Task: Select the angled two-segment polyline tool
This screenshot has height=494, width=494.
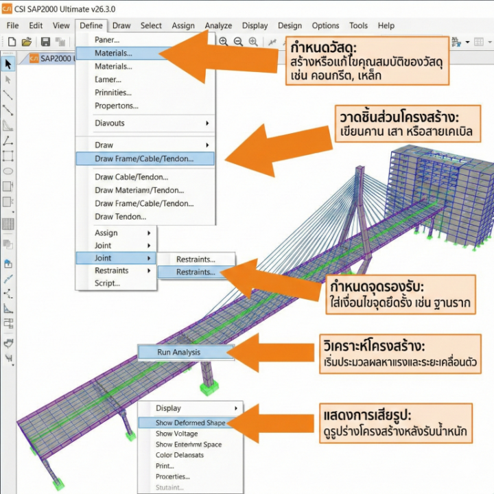Action: coord(8,141)
